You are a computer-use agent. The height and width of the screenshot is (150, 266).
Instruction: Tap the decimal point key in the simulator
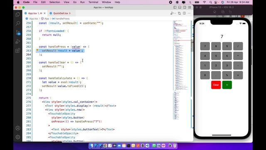tap(216, 75)
